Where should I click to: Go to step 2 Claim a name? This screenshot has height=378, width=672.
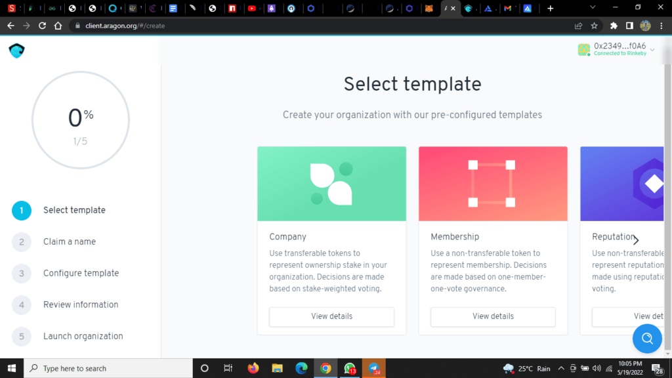[x=54, y=242]
